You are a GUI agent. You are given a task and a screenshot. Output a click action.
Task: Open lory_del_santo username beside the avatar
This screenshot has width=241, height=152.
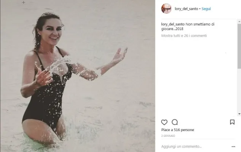(x=186, y=9)
